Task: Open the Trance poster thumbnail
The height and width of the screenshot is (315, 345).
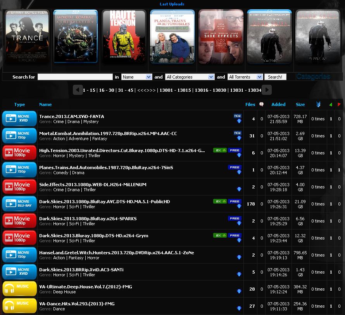Action: [27, 37]
